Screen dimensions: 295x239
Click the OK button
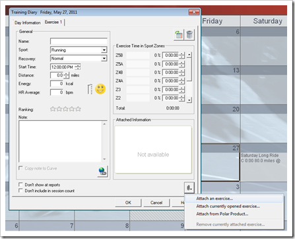128,203
